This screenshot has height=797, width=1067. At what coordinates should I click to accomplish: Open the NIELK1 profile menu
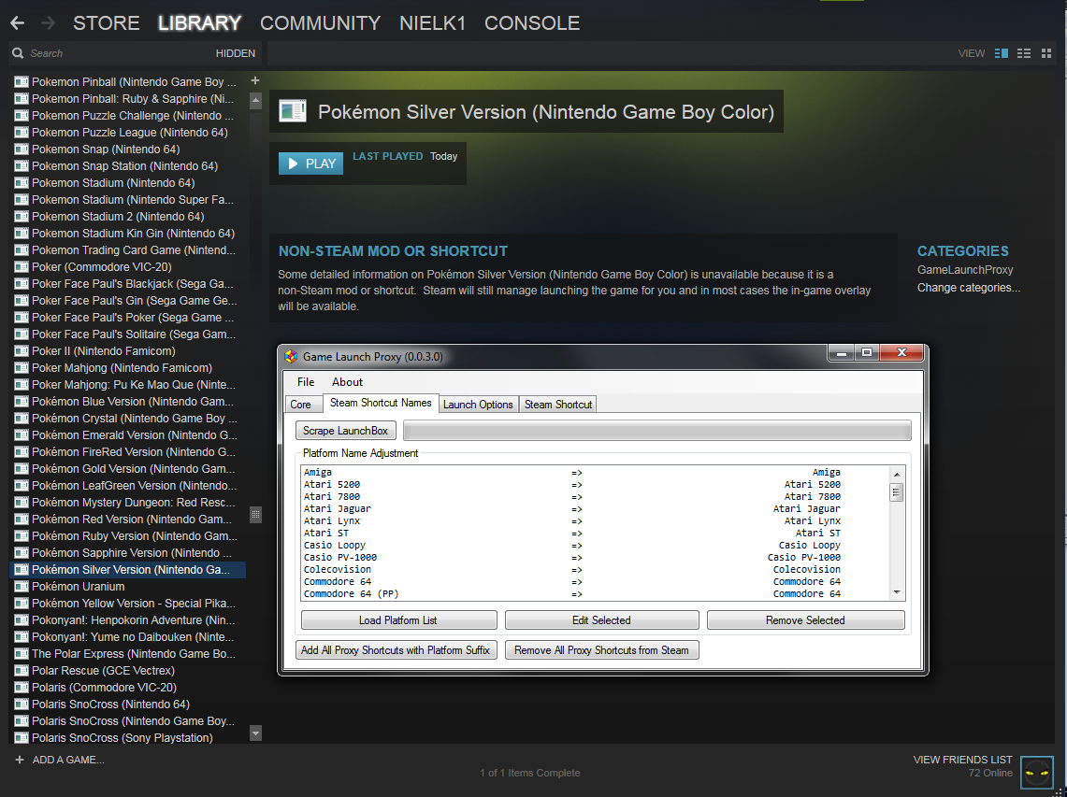click(x=432, y=23)
